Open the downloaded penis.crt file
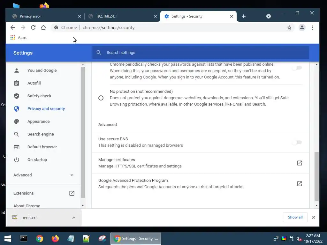Screen dimensions: 327x245 coord(29,218)
